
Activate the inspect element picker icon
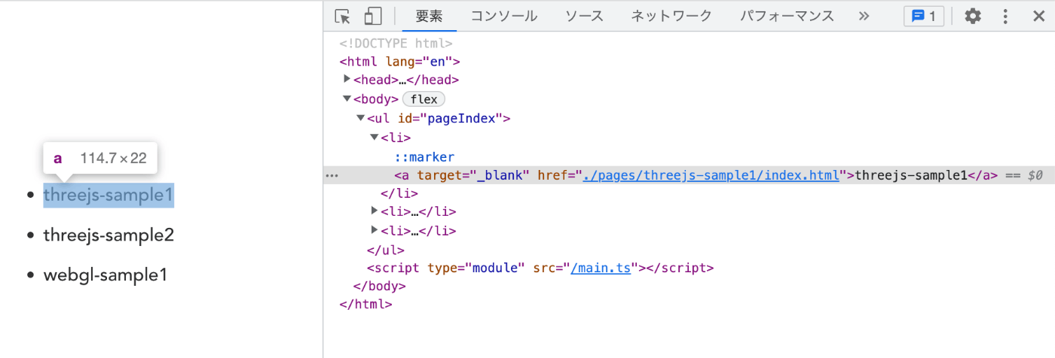(x=343, y=16)
